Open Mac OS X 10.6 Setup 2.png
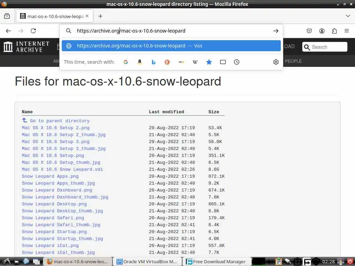 (x=55, y=128)
